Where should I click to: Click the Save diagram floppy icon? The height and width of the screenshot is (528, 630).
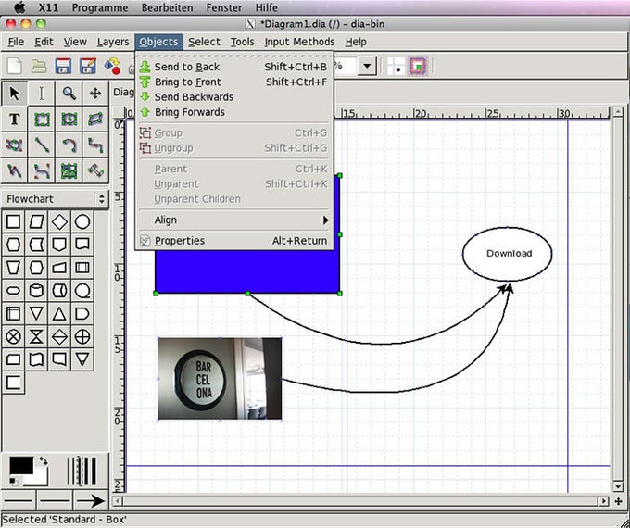[x=64, y=67]
